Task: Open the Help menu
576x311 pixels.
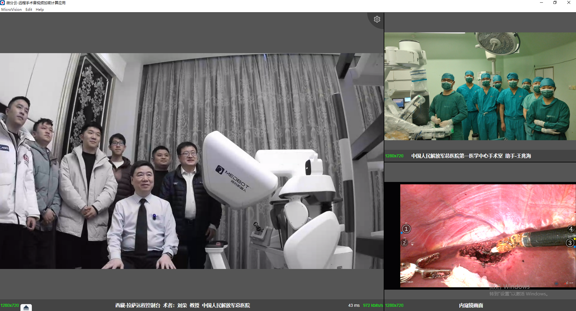Action: [x=40, y=10]
